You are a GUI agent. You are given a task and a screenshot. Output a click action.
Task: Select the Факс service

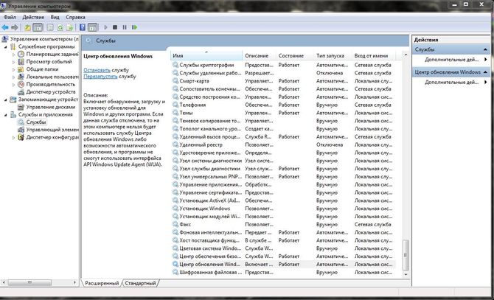pyautogui.click(x=283, y=225)
